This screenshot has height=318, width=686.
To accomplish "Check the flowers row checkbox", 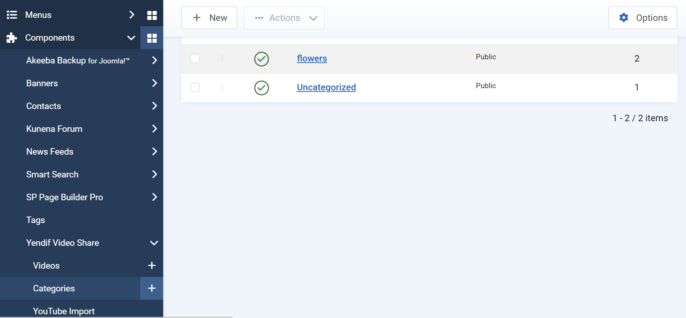I will point(195,59).
